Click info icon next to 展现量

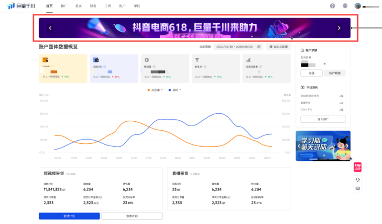pos(154,67)
